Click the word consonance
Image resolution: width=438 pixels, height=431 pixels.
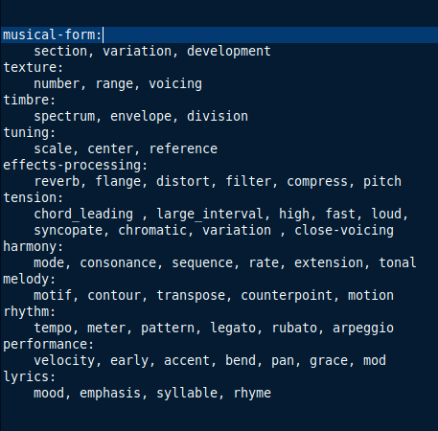[118, 263]
